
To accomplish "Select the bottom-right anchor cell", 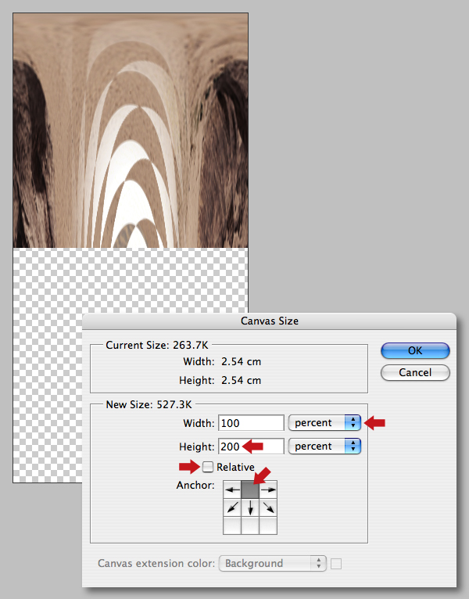I will [268, 525].
